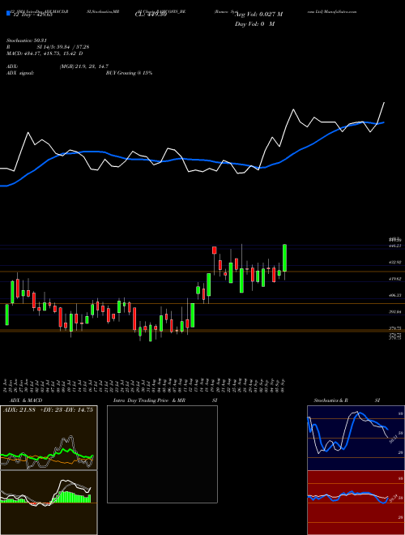The height and width of the screenshot is (535, 405).
Task: Click the white price line peak at far right
Action: click(x=384, y=103)
